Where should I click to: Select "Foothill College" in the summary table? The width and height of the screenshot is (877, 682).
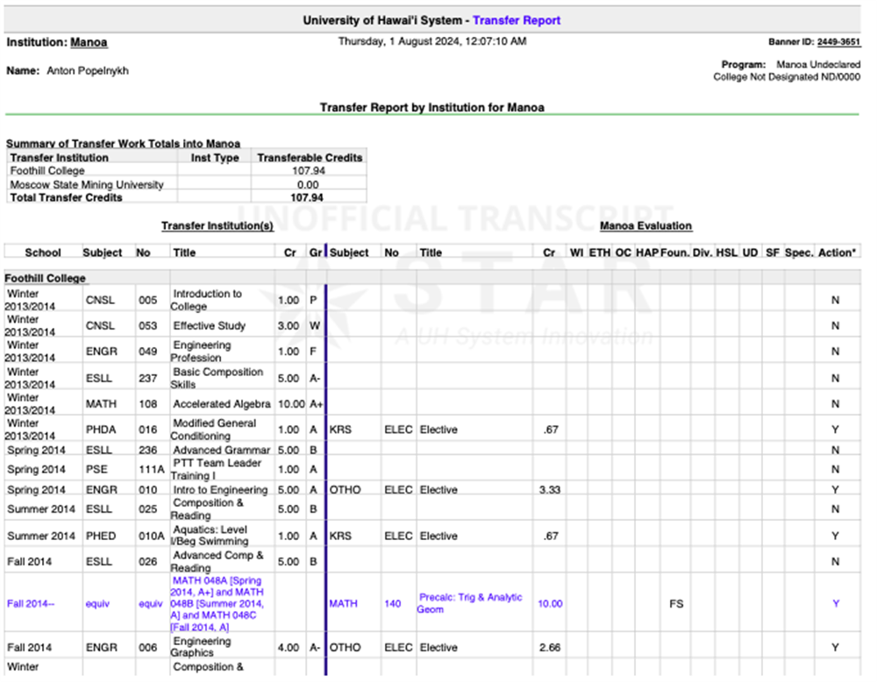pos(47,171)
